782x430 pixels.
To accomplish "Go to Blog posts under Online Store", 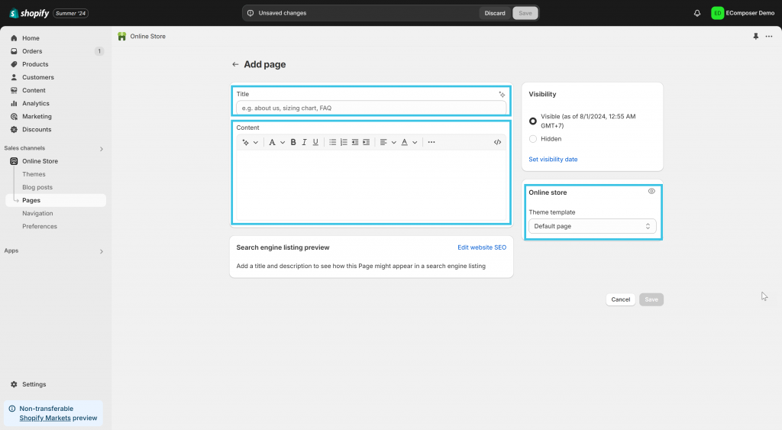I will tap(37, 187).
